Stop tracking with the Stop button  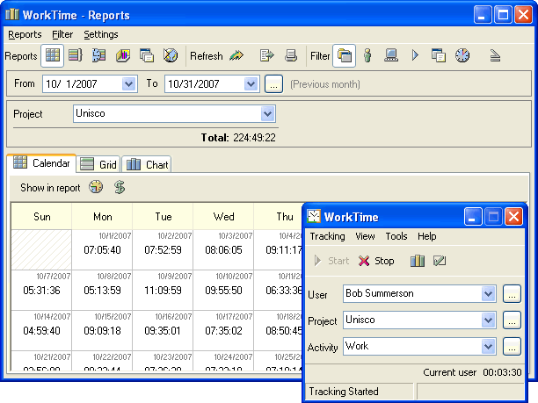click(x=376, y=261)
